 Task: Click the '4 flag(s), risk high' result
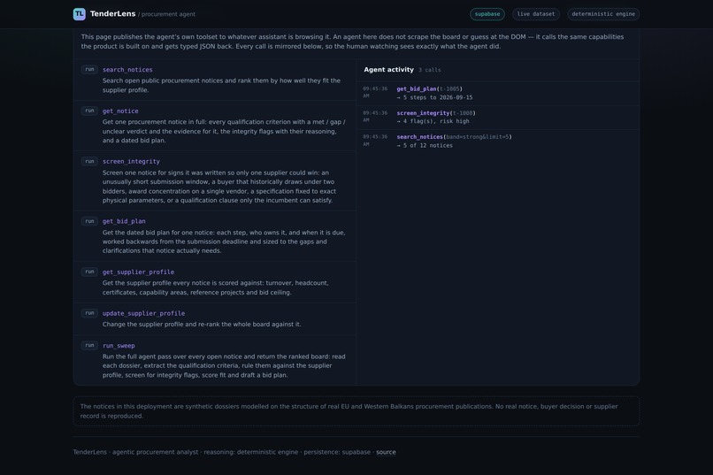tap(433, 121)
